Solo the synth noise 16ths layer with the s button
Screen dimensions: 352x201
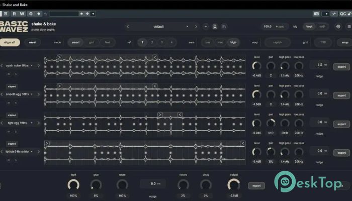(16, 74)
